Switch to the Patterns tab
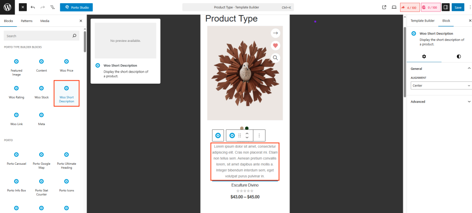472x213 pixels. [27, 21]
